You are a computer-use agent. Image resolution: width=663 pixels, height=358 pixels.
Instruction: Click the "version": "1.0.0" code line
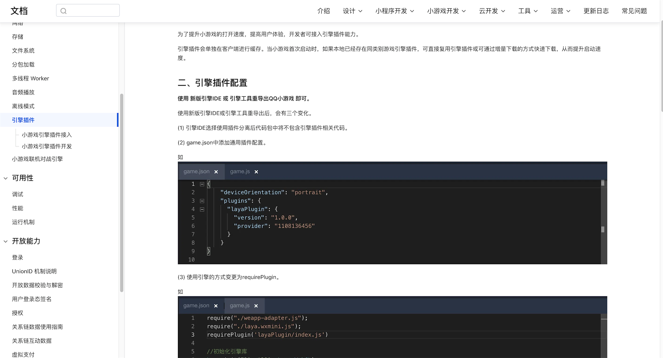coord(266,217)
